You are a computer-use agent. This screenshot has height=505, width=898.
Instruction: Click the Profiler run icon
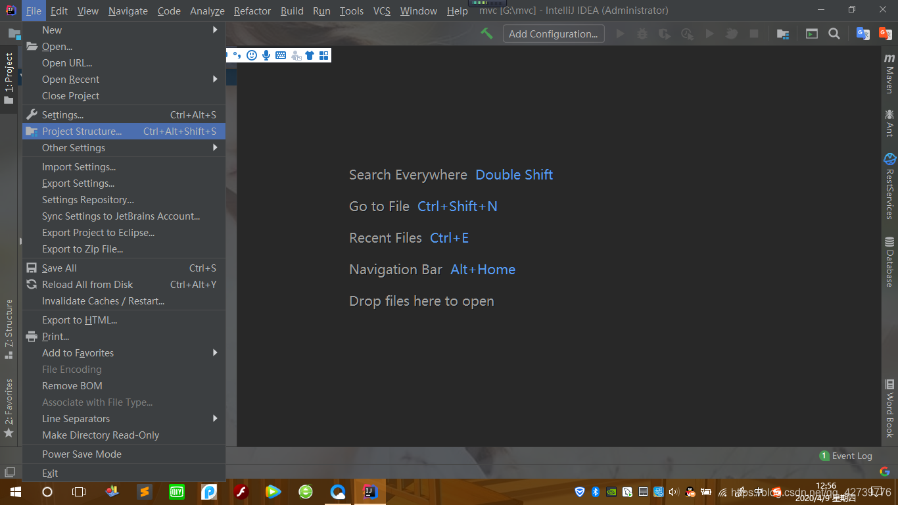(x=687, y=34)
